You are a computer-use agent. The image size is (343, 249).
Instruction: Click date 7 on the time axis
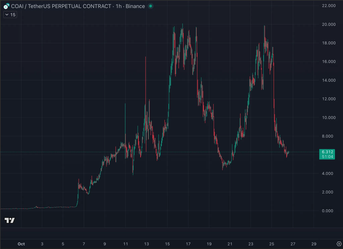84,244
